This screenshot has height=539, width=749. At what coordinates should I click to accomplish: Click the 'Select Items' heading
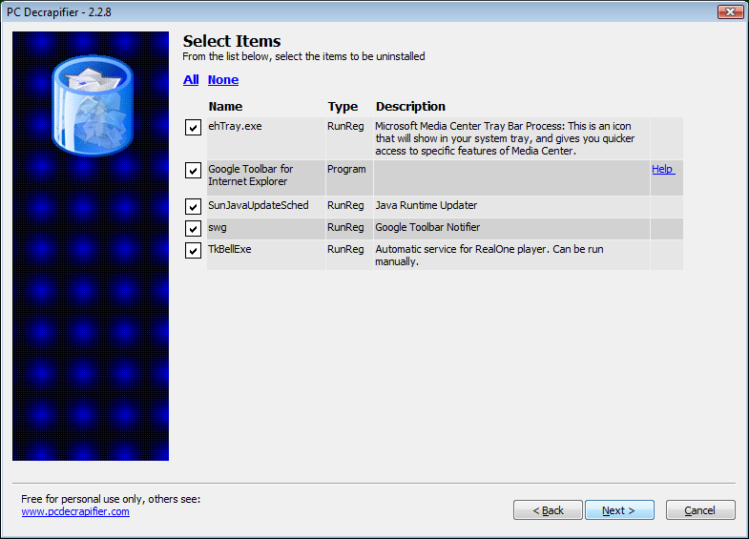click(x=232, y=41)
